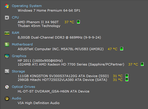Click the Kingston SSD temperature gauge icon
This screenshot has width=148, height=109.
pos(127,76)
